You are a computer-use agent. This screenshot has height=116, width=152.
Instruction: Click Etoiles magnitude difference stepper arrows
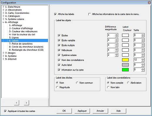click(116, 35)
